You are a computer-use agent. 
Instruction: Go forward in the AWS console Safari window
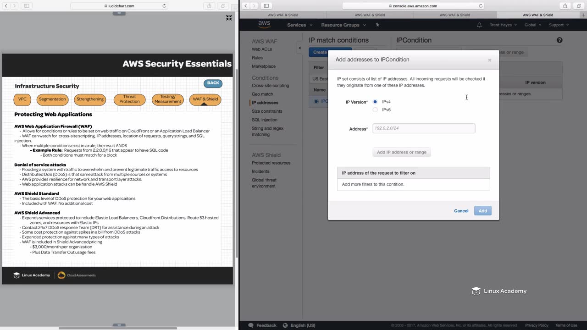(x=255, y=6)
